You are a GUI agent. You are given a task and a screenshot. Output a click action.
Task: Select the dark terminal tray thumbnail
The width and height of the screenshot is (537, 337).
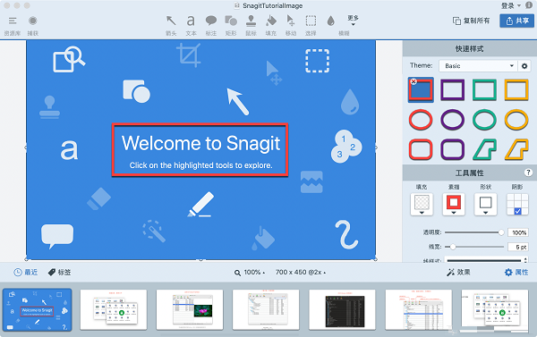tap(342, 310)
